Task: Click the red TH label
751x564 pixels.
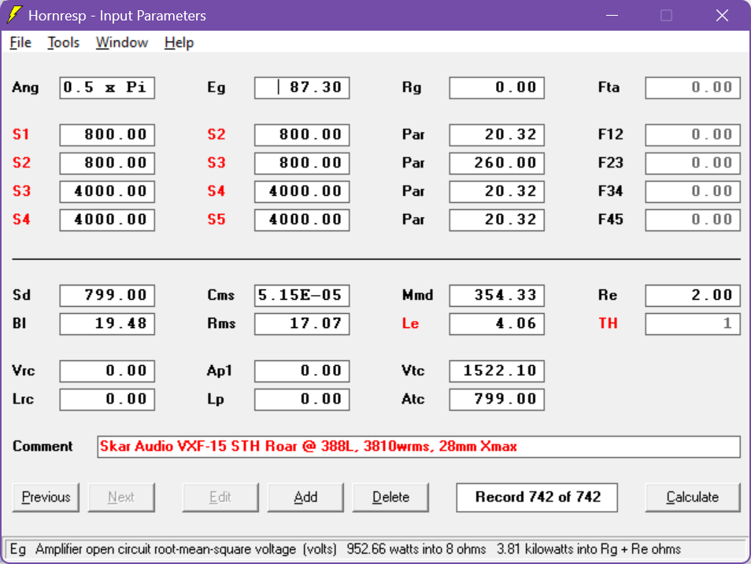Action: [x=608, y=323]
